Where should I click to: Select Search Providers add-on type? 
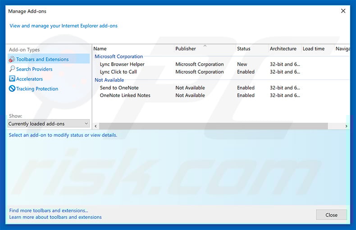point(34,69)
